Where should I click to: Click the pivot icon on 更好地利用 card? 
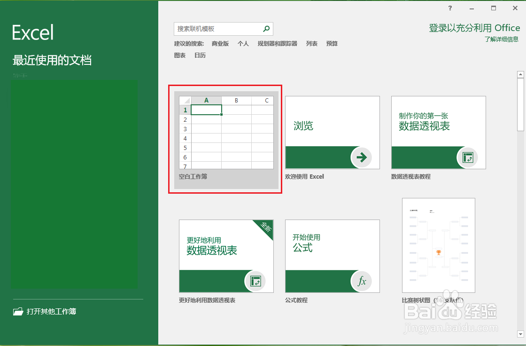pyautogui.click(x=255, y=281)
